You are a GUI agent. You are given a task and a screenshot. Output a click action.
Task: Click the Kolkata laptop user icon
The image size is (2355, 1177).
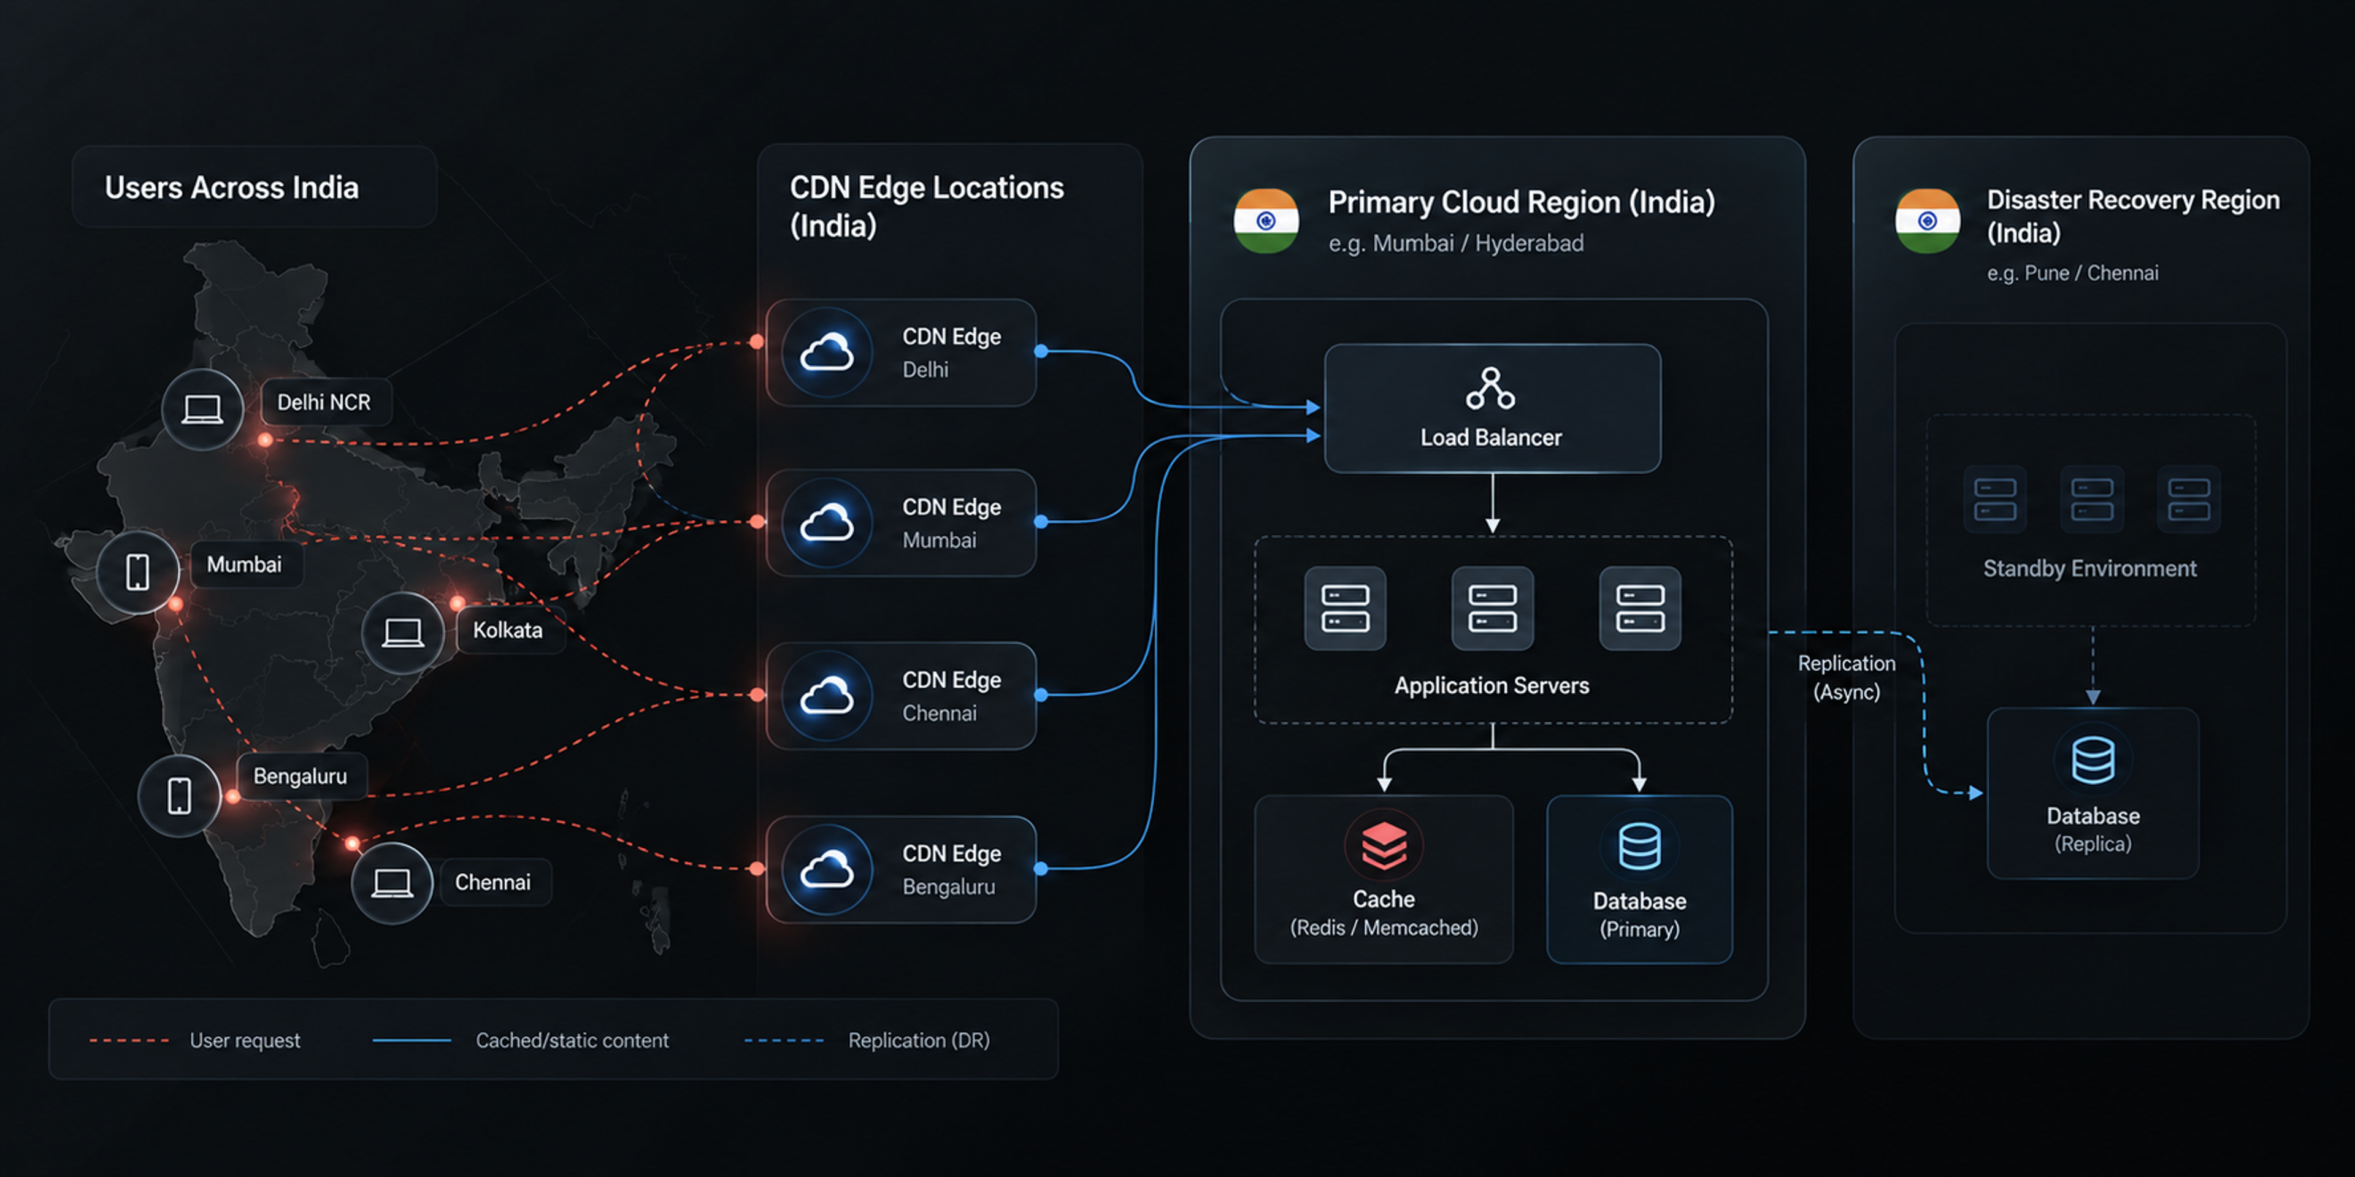click(402, 633)
